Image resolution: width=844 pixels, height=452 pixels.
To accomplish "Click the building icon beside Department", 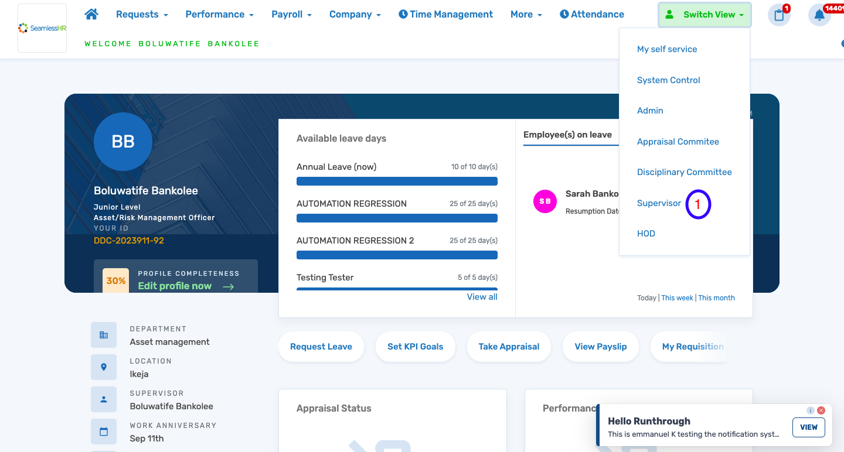I will click(x=104, y=334).
